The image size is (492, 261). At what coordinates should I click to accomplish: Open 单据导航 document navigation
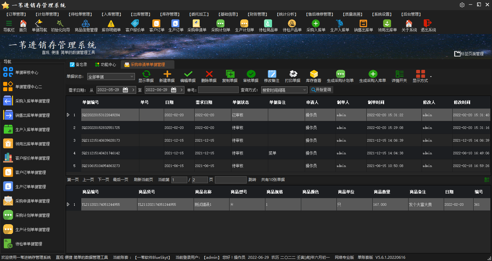tap(39, 26)
